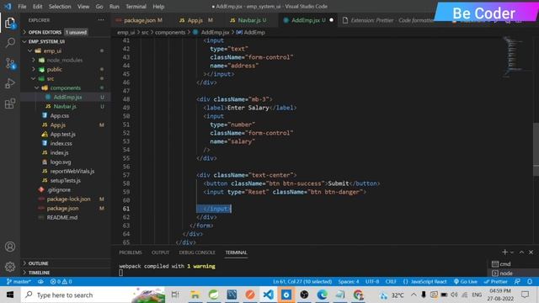Open the Source Control view
Image resolution: width=539 pixels, height=303 pixels.
point(10,63)
